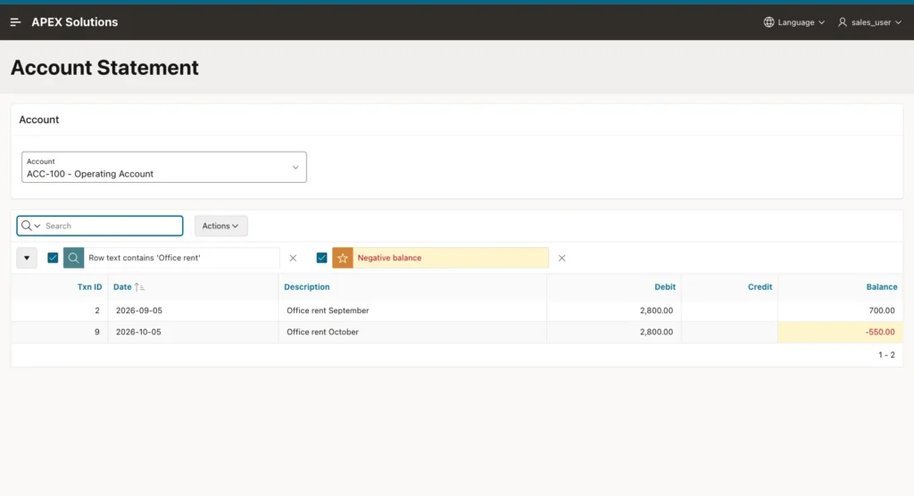The height and width of the screenshot is (496, 914).
Task: Open the Actions menu
Action: coord(221,226)
